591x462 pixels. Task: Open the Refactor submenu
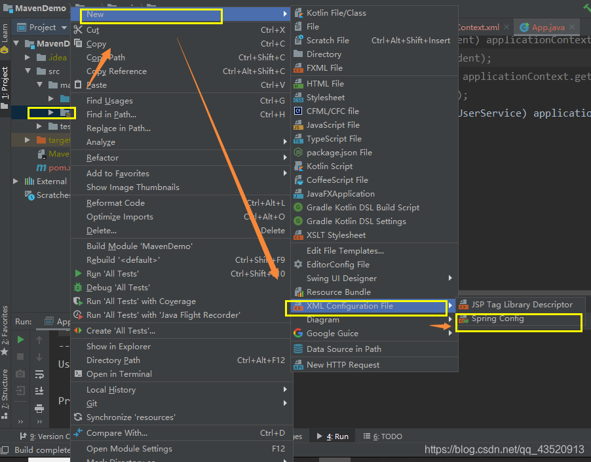(x=181, y=158)
